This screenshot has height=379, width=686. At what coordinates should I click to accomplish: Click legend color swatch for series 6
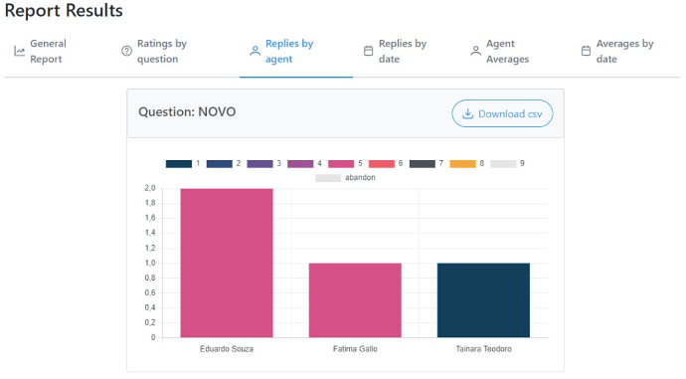(382, 164)
